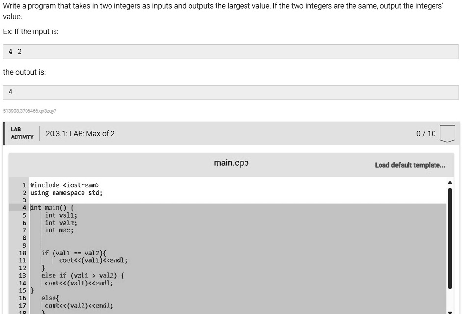Place cursor on the #include <iostream> line
The width and height of the screenshot is (462, 314).
(x=65, y=185)
